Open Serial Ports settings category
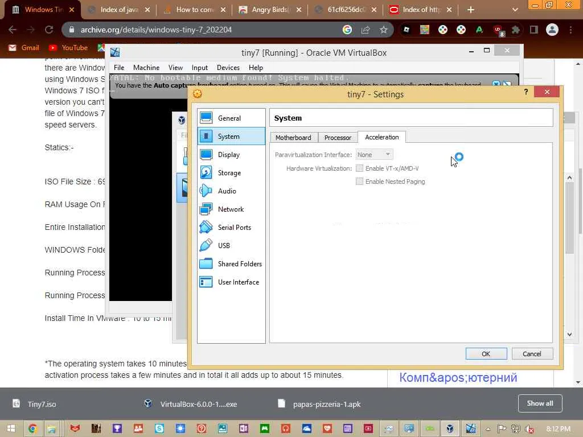The image size is (583, 437). (x=231, y=228)
